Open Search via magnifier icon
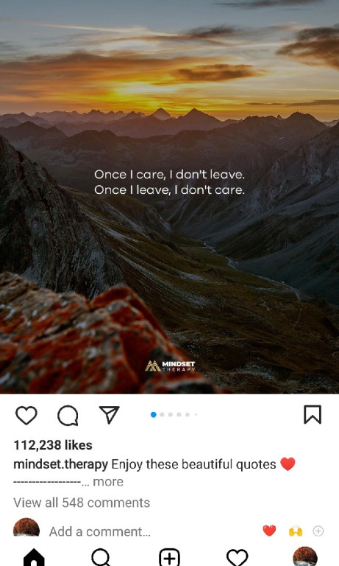339x566 pixels. pyautogui.click(x=101, y=557)
